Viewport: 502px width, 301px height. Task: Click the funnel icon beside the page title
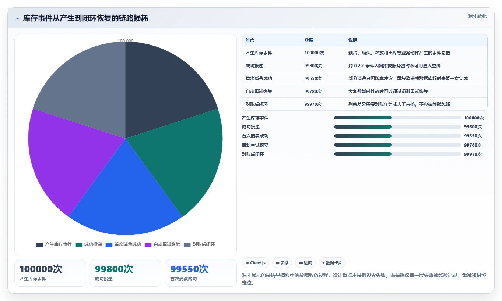17,18
